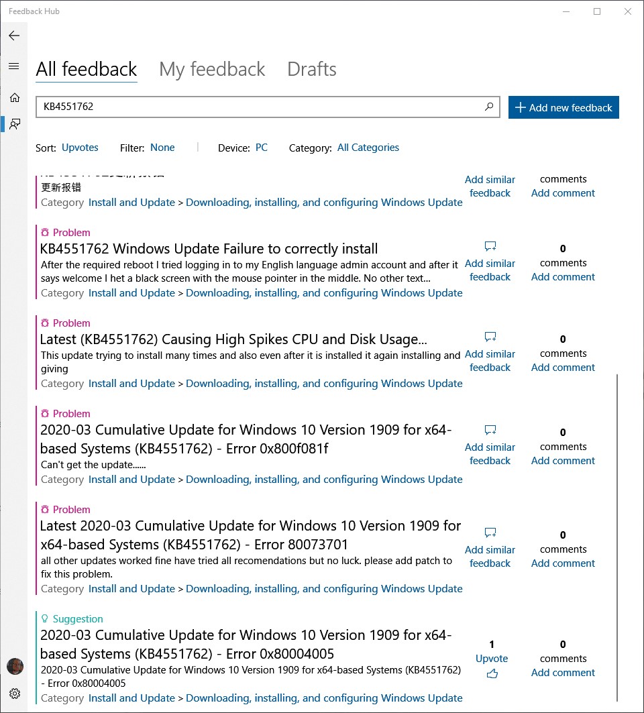
Task: Open the Filter None dropdown
Action: [x=162, y=148]
